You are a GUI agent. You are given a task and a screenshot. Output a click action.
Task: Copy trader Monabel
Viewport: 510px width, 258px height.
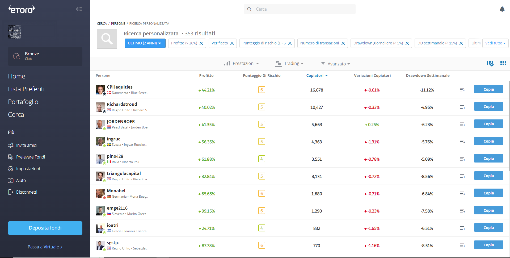(488, 193)
